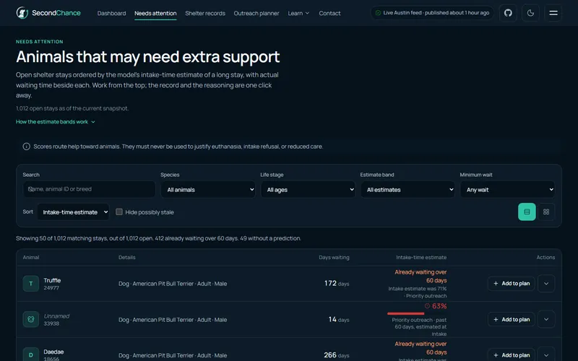The height and width of the screenshot is (361, 578).
Task: Select the Needs attention tab
Action: 155,13
